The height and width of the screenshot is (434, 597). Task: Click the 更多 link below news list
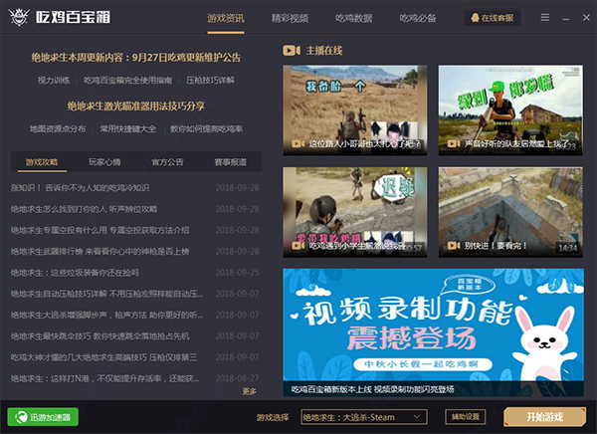coord(250,391)
